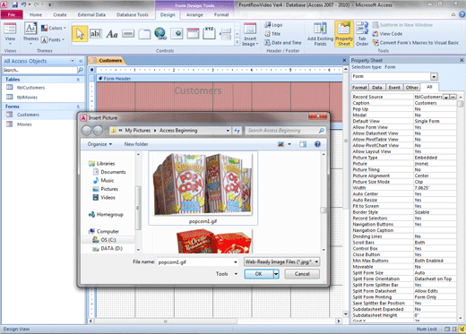466x334 pixels.
Task: Insert a Logo into form header
Action: pos(273,25)
